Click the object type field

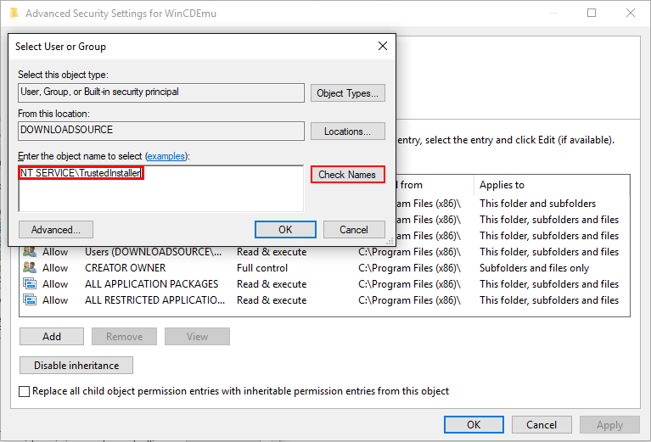point(161,92)
